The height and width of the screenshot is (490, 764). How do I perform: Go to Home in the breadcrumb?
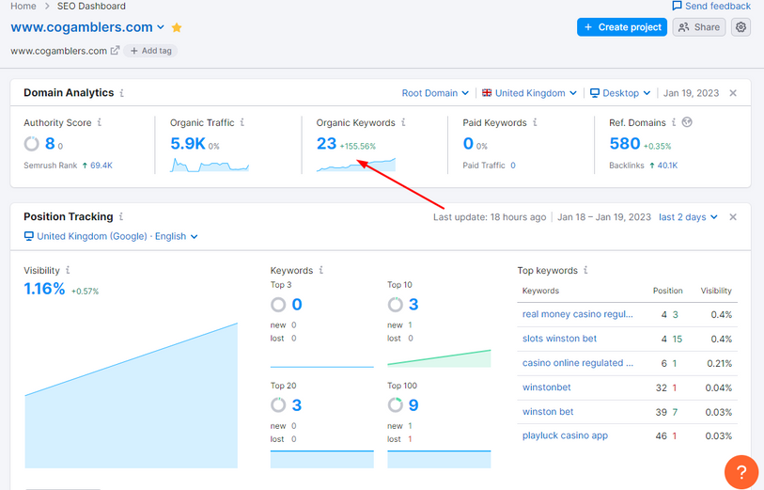pos(23,6)
